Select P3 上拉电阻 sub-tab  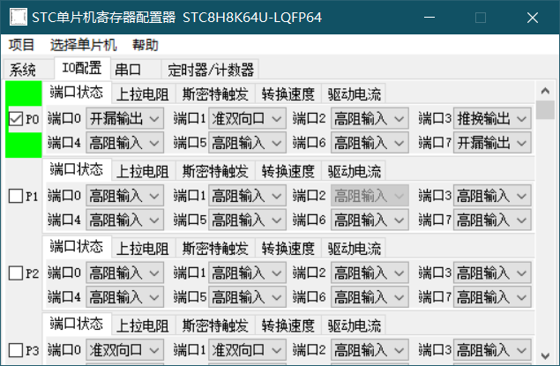[143, 325]
